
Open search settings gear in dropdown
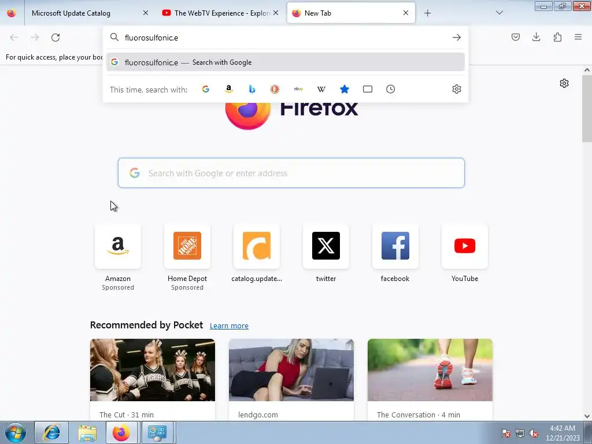tap(457, 89)
